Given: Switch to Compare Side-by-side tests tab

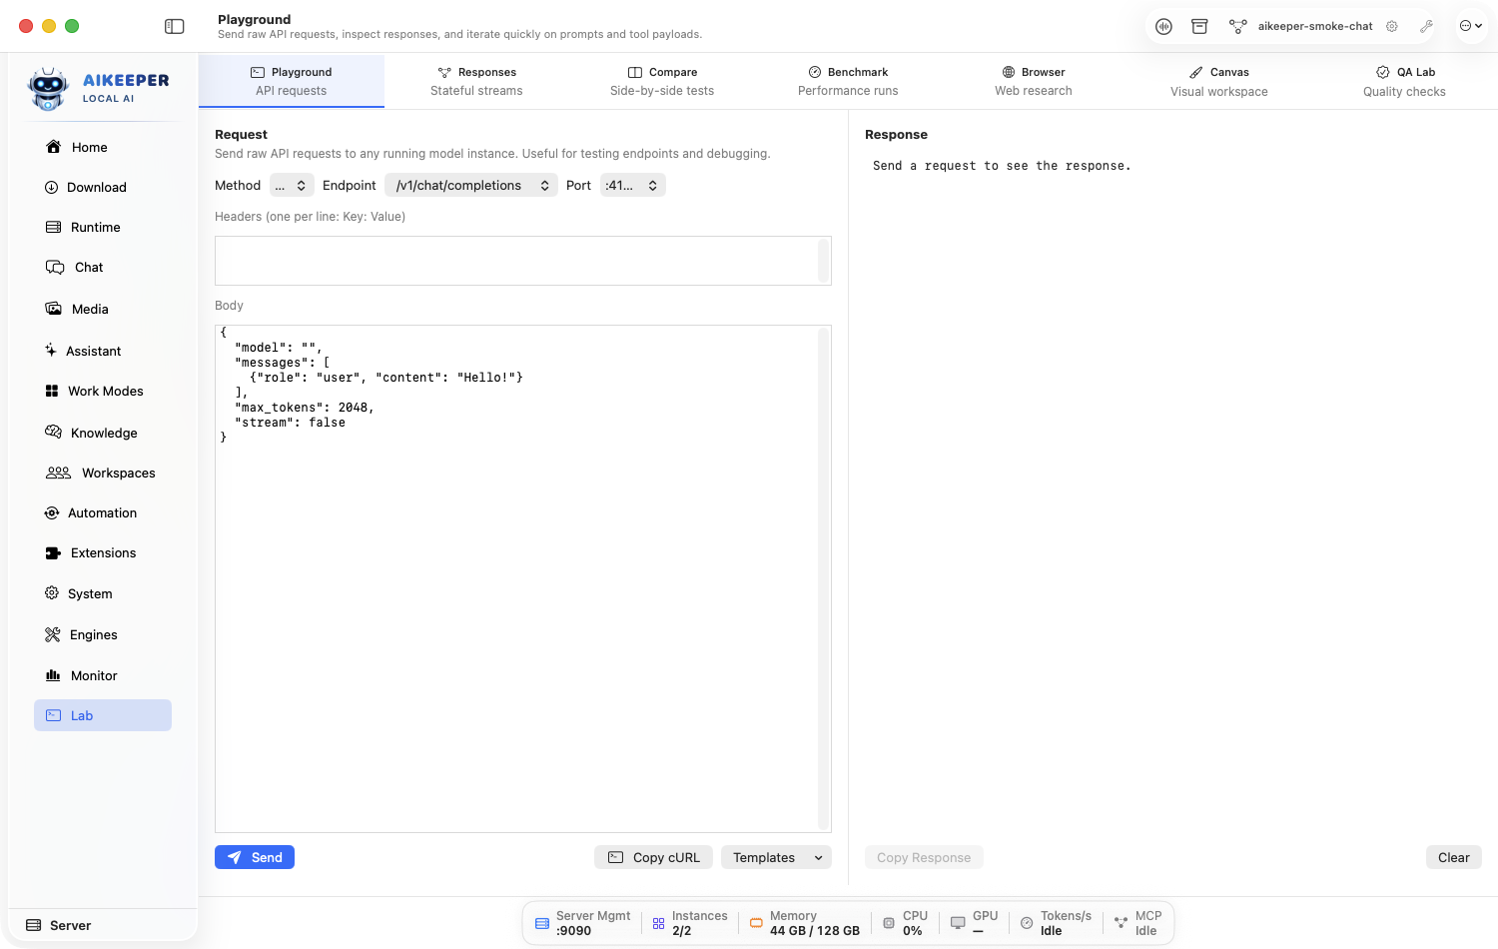Looking at the screenshot, I should click(662, 81).
